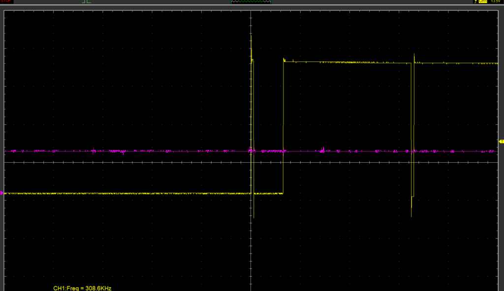The image size is (504, 291).
Task: Select the magenta channel trace
Action: pos(148,151)
